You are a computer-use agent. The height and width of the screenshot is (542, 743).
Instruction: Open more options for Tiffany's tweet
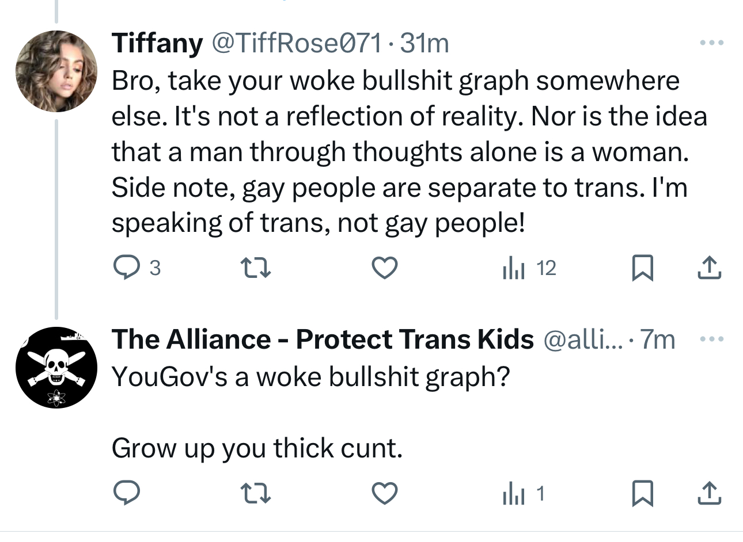[711, 43]
